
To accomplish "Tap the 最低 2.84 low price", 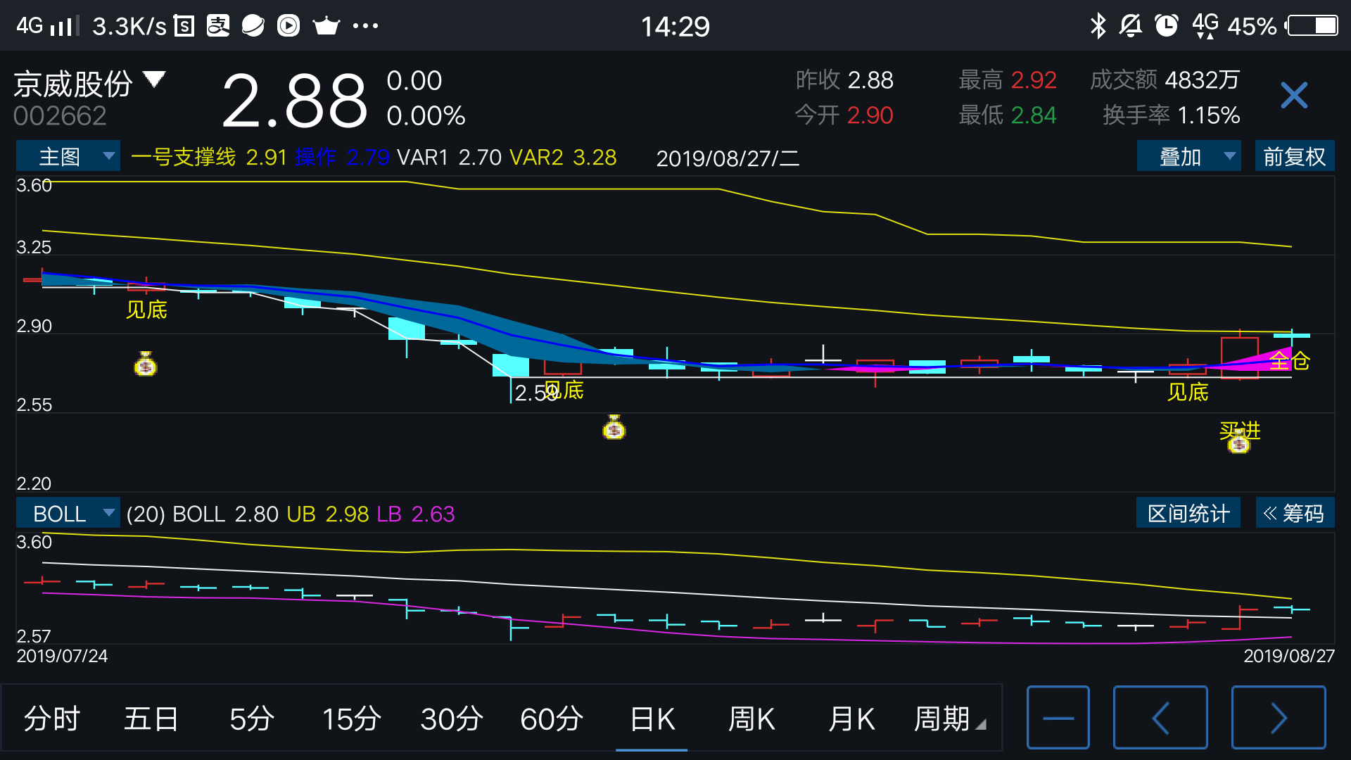I will coord(1008,115).
